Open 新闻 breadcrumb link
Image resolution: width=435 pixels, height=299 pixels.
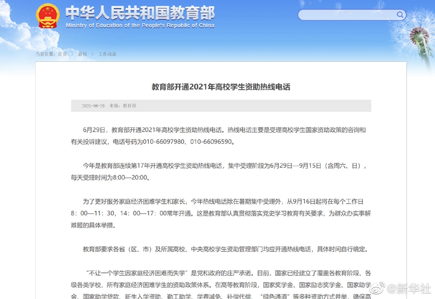pyautogui.click(x=83, y=54)
